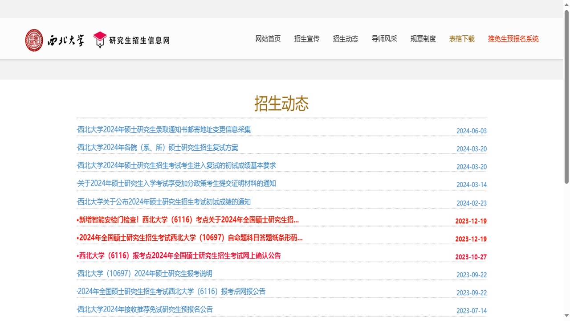Viewport: 570px width, 321px height.
Task: Open the 录取通知书邮寄地址变更信息采集 notice
Action: pyautogui.click(x=164, y=129)
